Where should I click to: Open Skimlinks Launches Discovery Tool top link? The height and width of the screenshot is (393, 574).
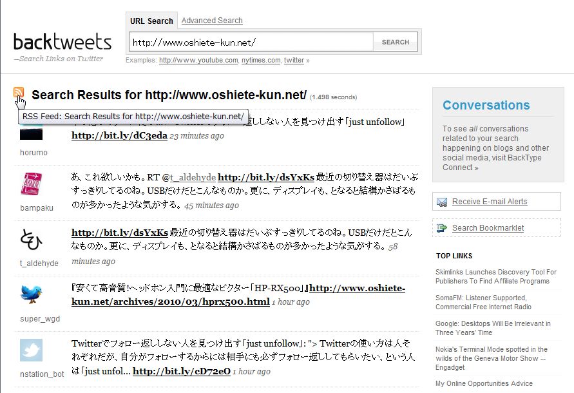tap(496, 276)
